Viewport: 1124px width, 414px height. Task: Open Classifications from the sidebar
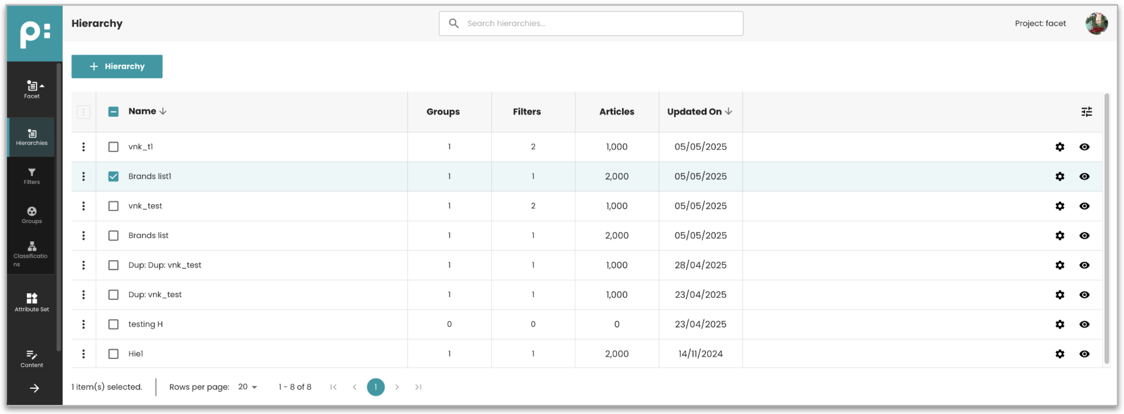point(32,254)
